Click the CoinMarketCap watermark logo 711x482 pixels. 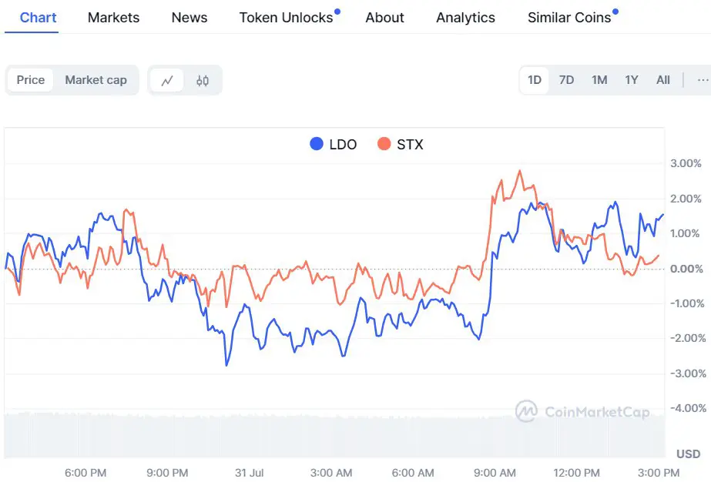pyautogui.click(x=583, y=411)
